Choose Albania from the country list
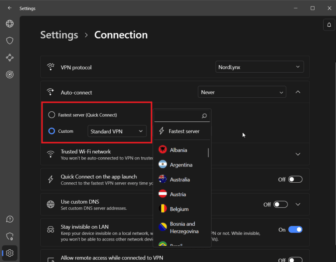 (178, 150)
